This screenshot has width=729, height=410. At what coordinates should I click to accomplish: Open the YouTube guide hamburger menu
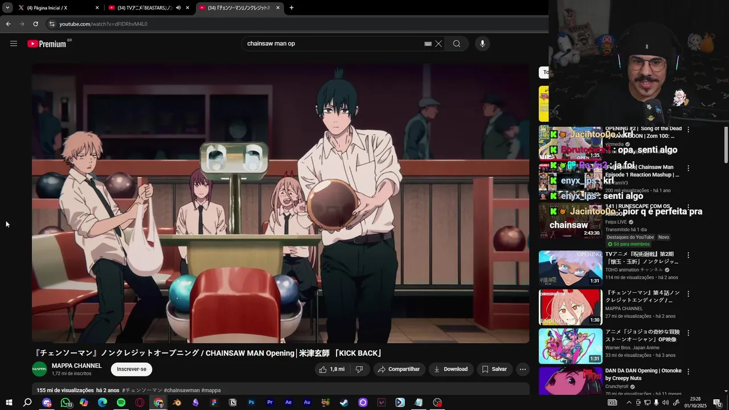click(x=14, y=44)
